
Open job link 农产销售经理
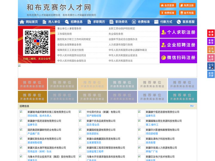[94, 116]
